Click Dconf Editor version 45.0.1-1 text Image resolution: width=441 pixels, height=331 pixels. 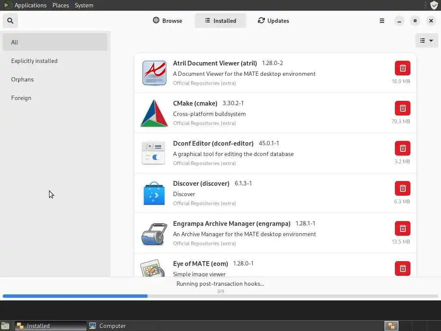click(269, 143)
